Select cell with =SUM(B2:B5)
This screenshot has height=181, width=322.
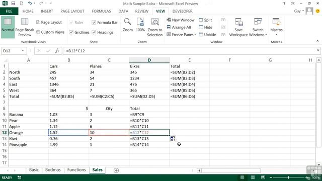click(x=69, y=97)
